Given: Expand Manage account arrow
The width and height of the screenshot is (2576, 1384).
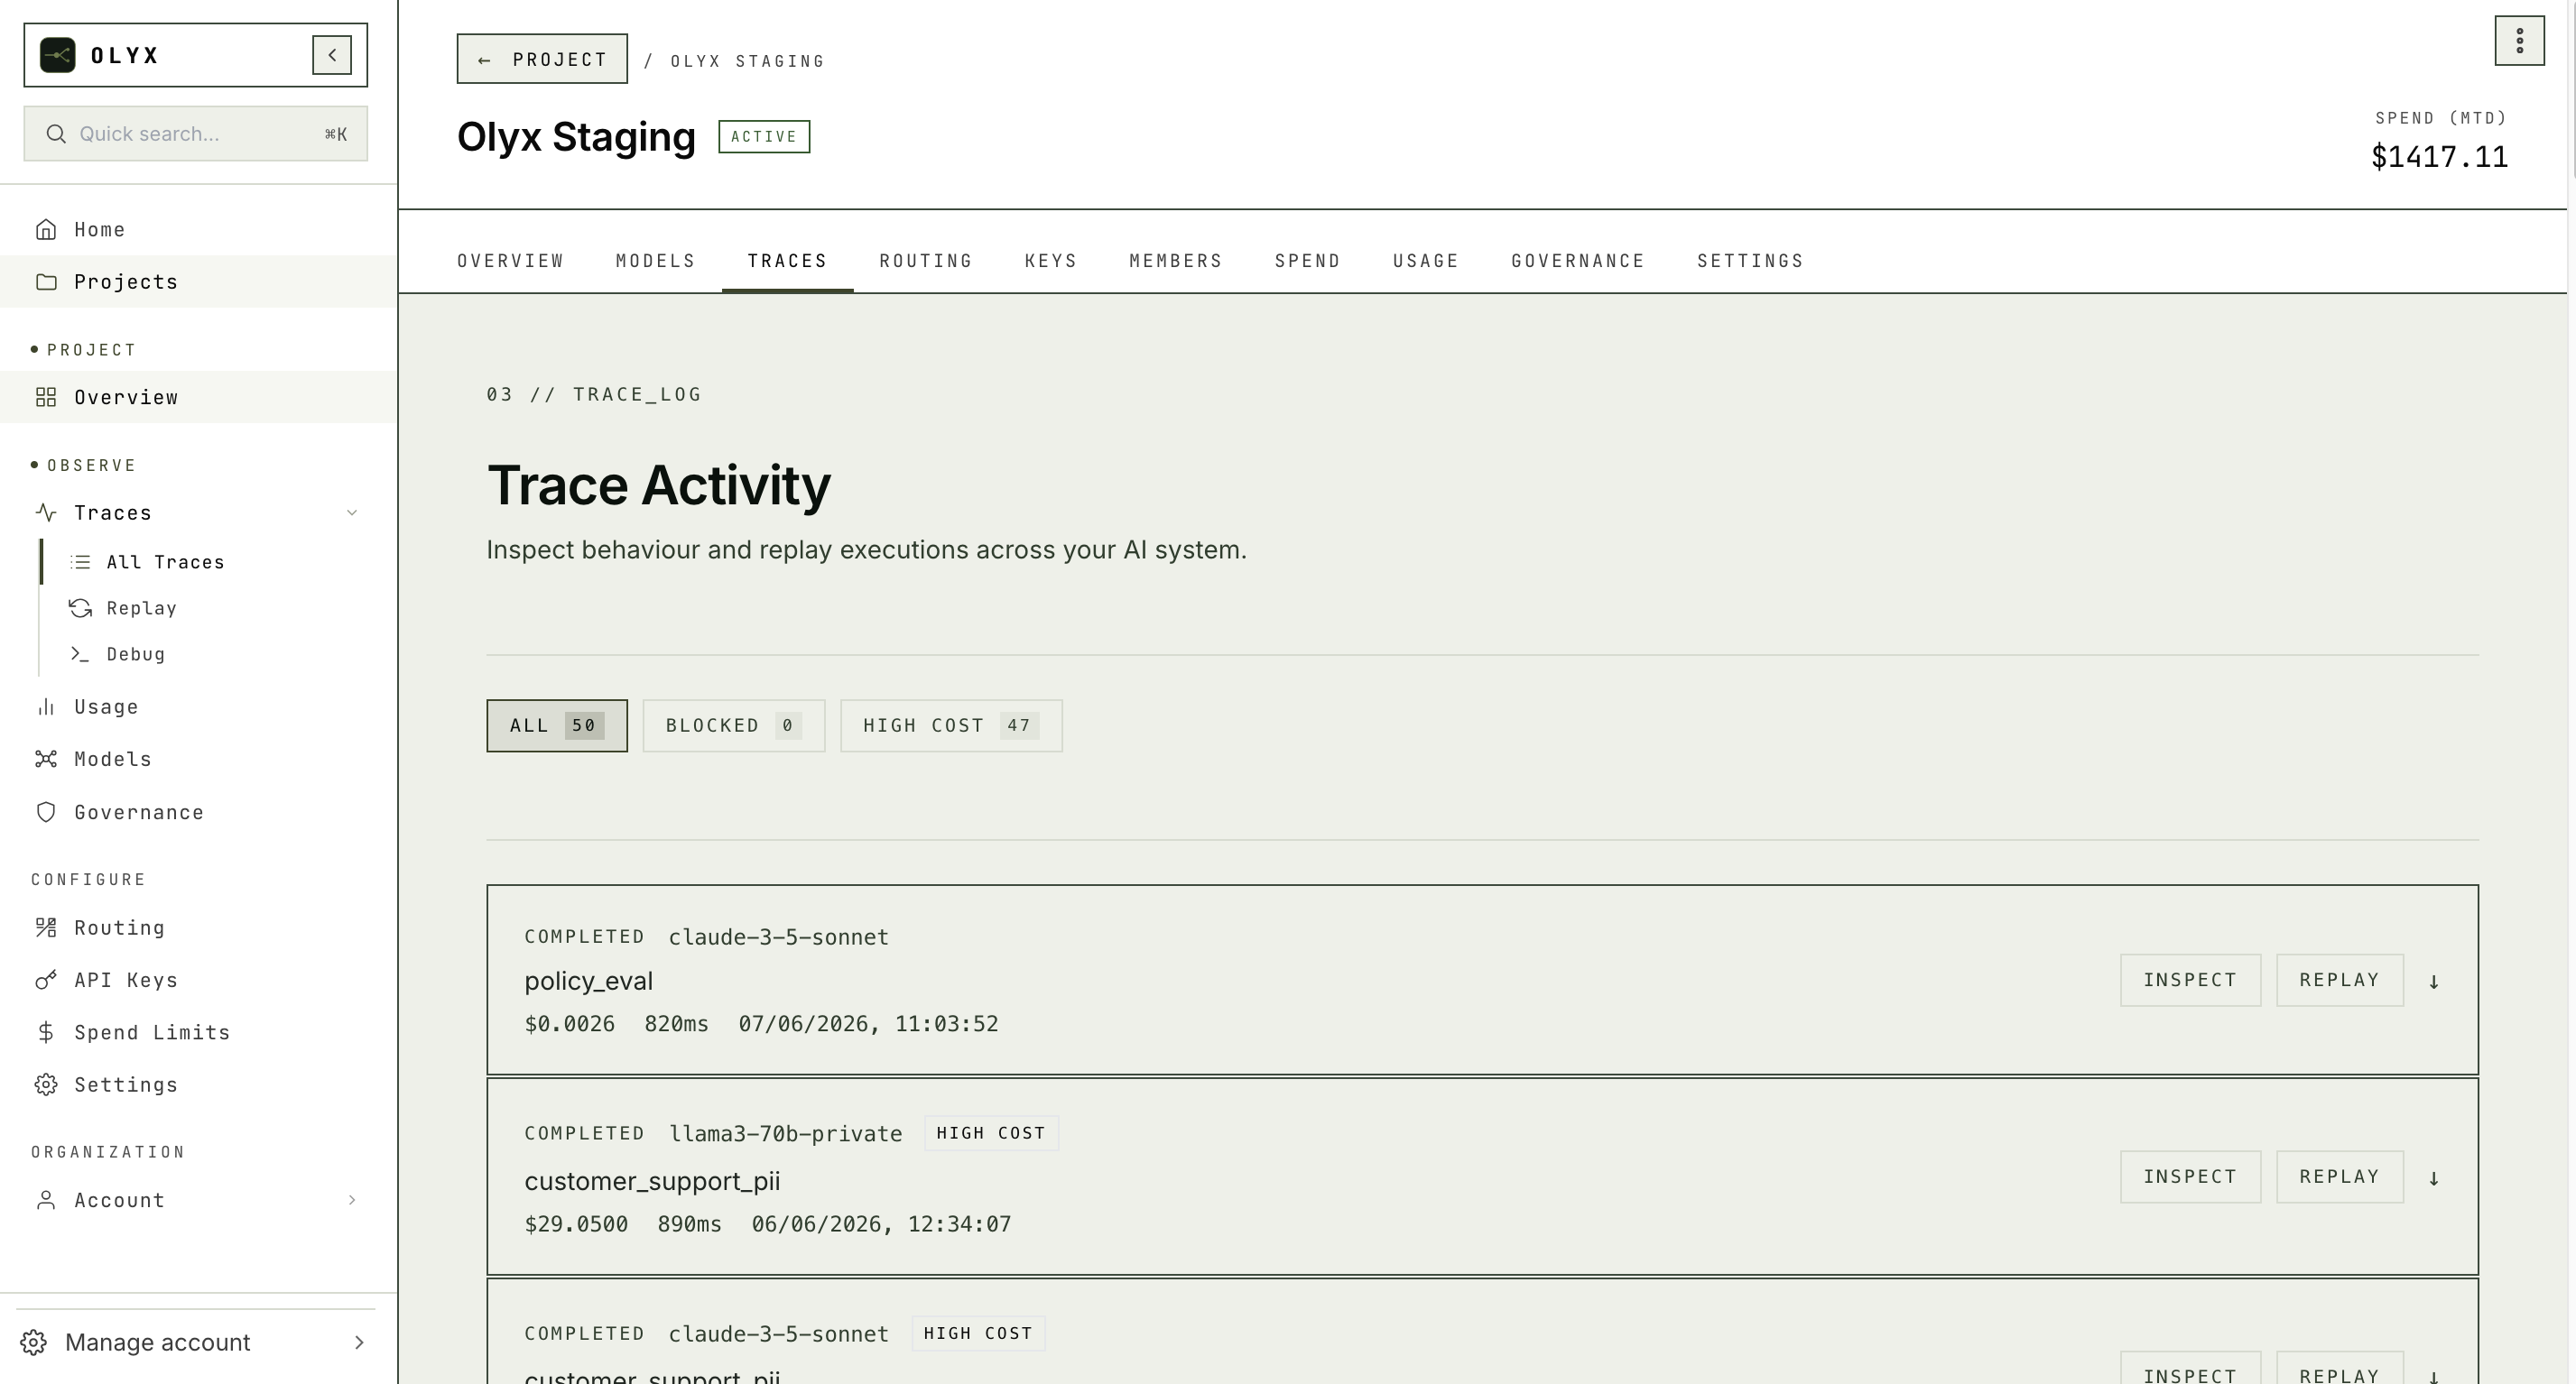Looking at the screenshot, I should tap(360, 1343).
